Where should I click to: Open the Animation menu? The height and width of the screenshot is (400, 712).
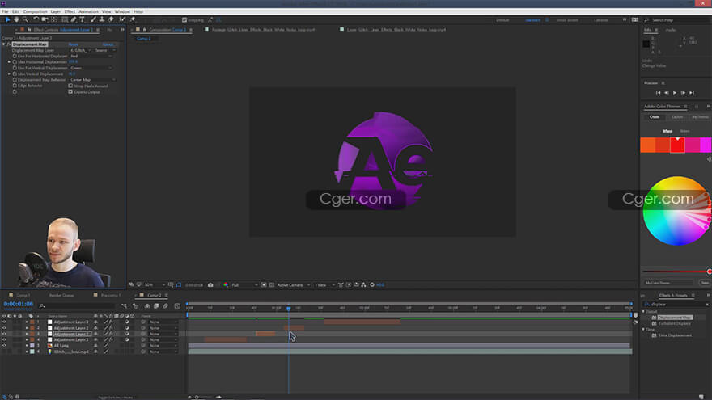coord(88,11)
